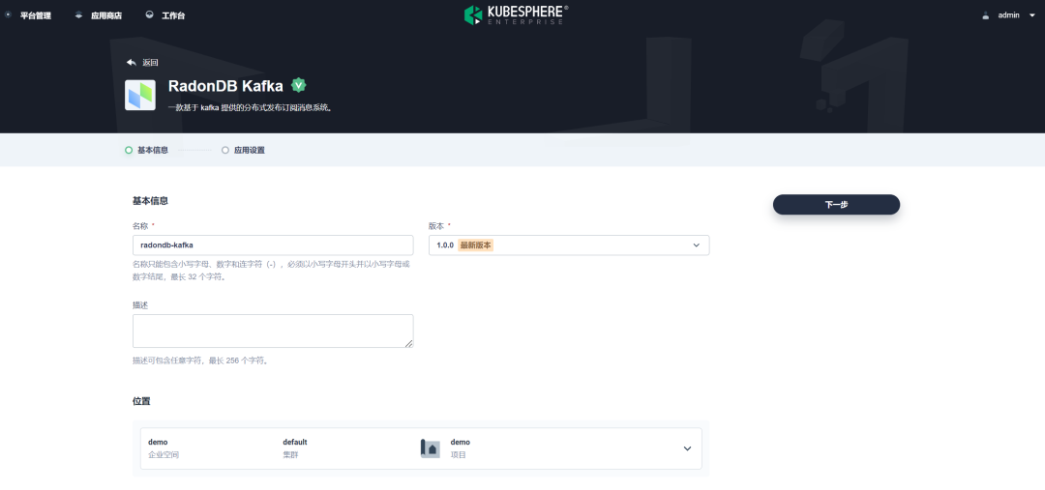Click the 描述 textarea resize handle
This screenshot has width=1045, height=490.
408,343
